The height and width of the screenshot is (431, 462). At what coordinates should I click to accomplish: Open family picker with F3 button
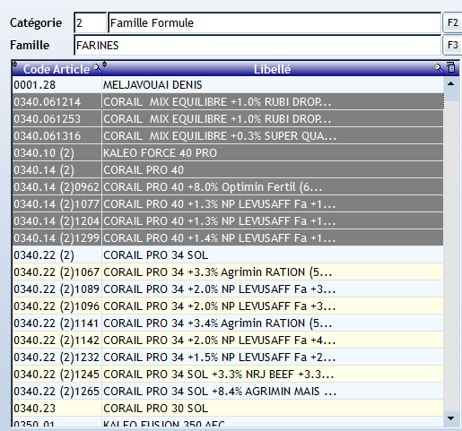(452, 45)
